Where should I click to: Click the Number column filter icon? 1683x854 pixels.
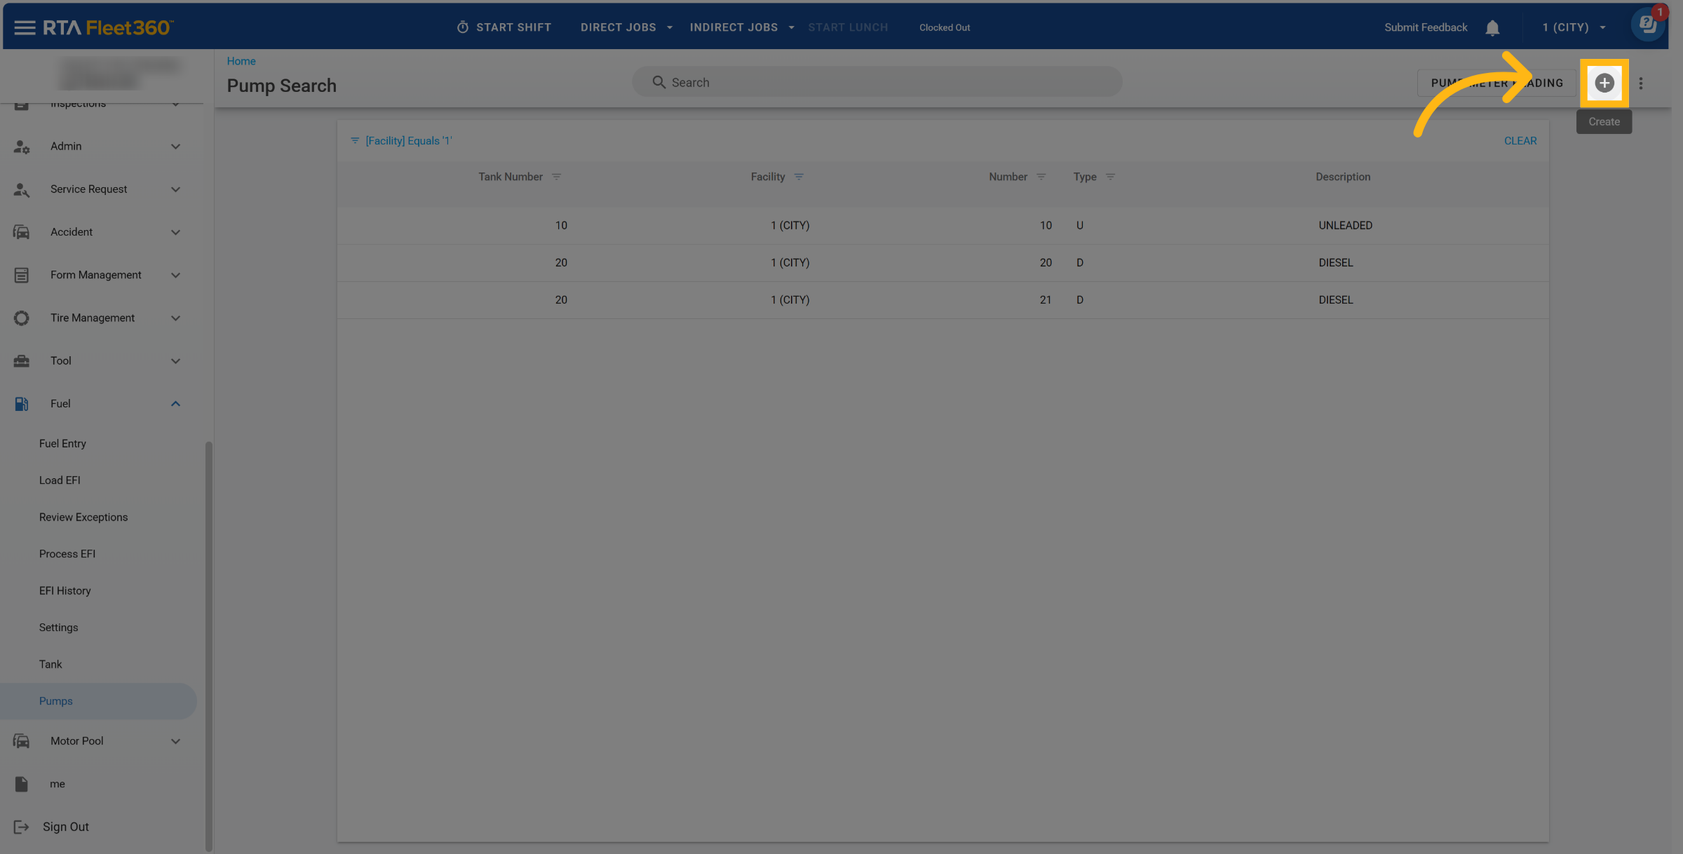tap(1041, 177)
